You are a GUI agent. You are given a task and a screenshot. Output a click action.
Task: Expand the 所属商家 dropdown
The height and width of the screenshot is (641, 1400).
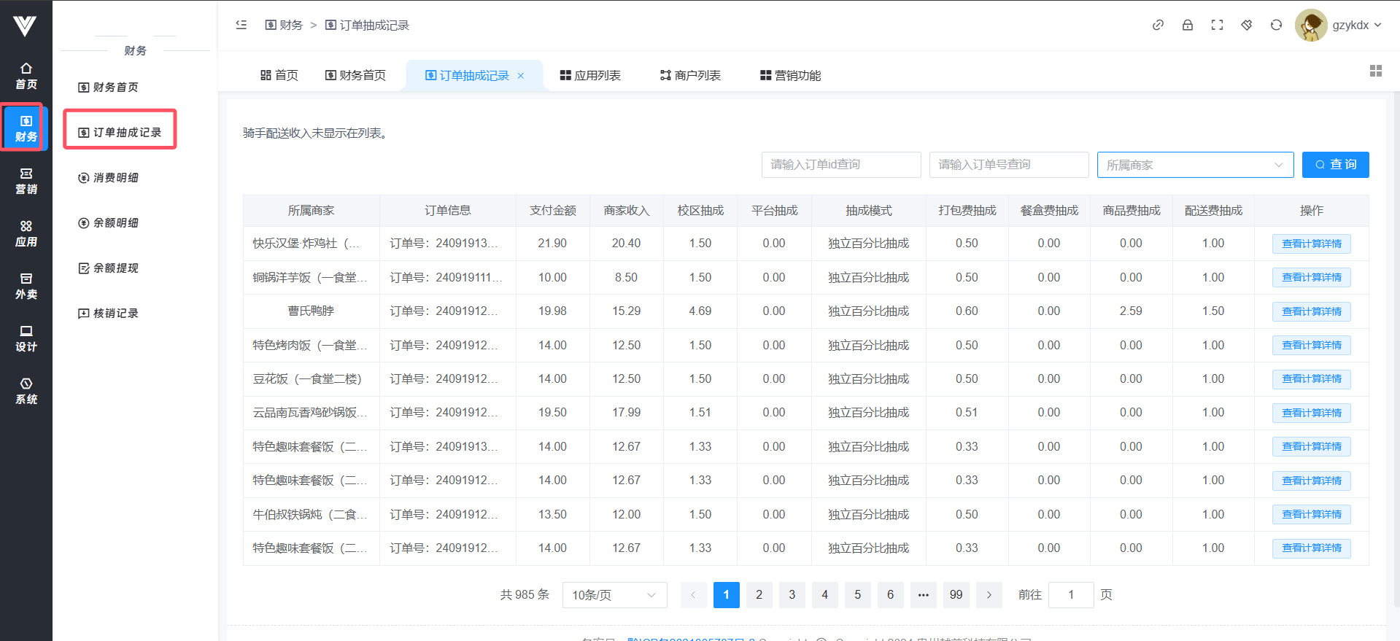(x=1194, y=165)
